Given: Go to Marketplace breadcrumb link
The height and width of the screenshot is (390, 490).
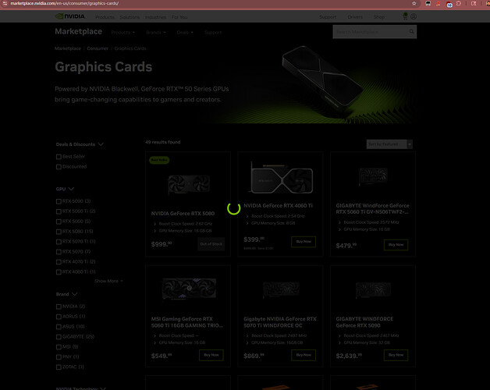Looking at the screenshot, I should point(68,48).
